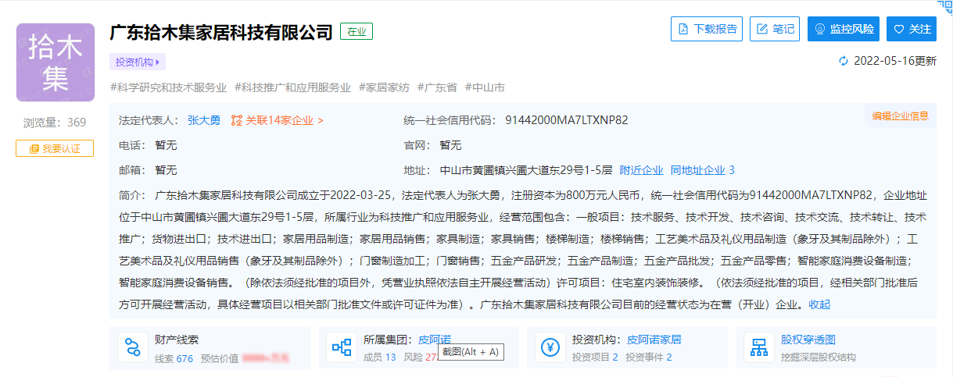Click the 编辑企业信息 edit link

(x=901, y=116)
